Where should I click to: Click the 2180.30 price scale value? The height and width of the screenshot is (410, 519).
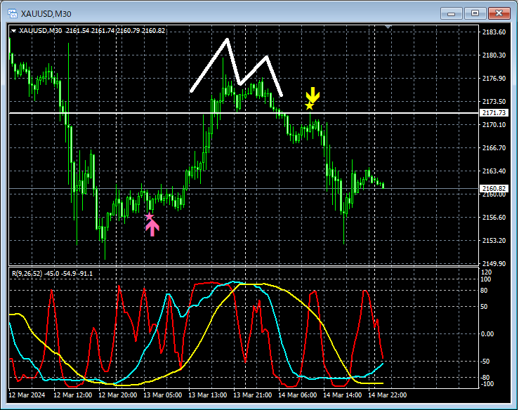tap(494, 55)
